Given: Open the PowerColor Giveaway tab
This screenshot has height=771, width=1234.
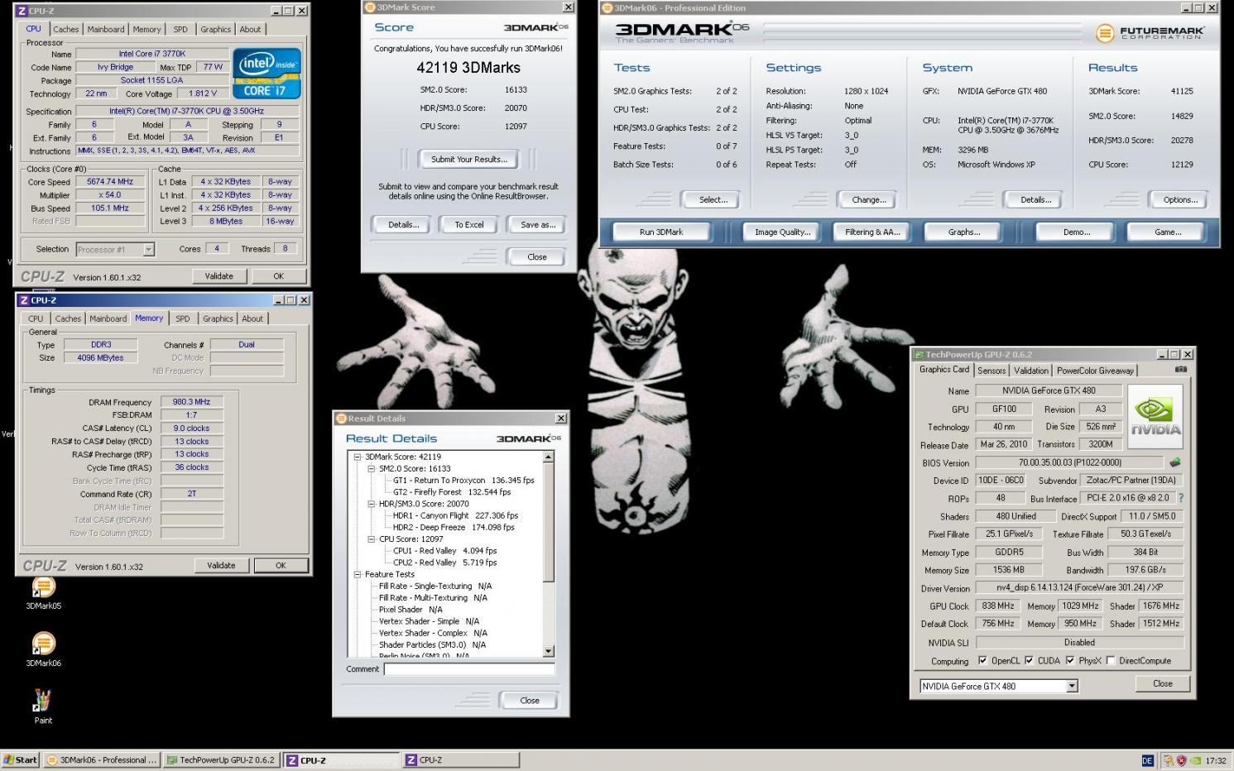Looking at the screenshot, I should [x=1095, y=371].
